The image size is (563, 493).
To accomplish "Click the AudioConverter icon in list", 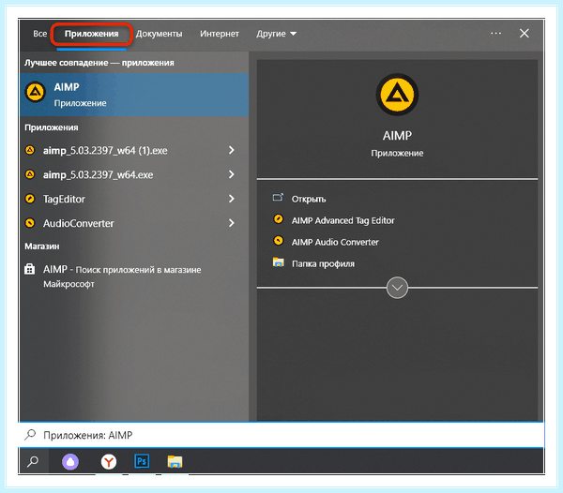I will coord(30,223).
